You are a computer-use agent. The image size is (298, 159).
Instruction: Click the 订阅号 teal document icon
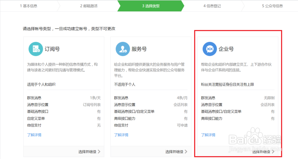pos(36,49)
